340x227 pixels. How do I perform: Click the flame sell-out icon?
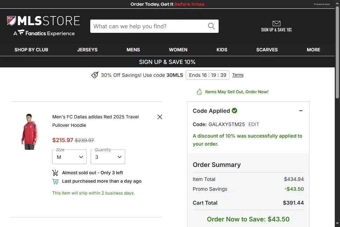point(199,92)
